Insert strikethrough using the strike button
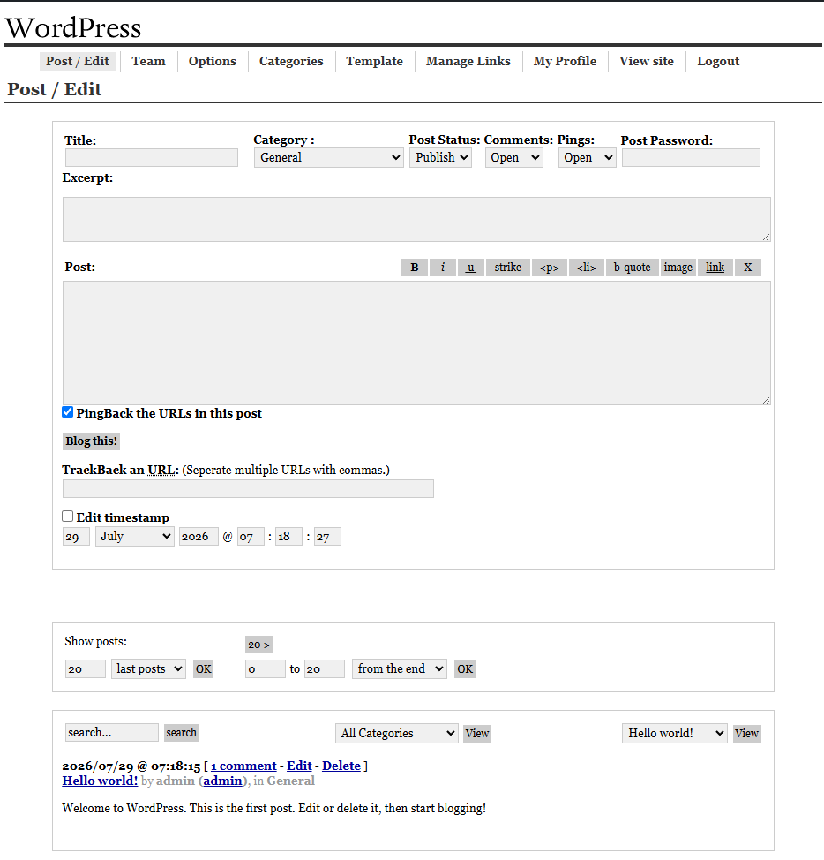The image size is (824, 860). pos(508,268)
